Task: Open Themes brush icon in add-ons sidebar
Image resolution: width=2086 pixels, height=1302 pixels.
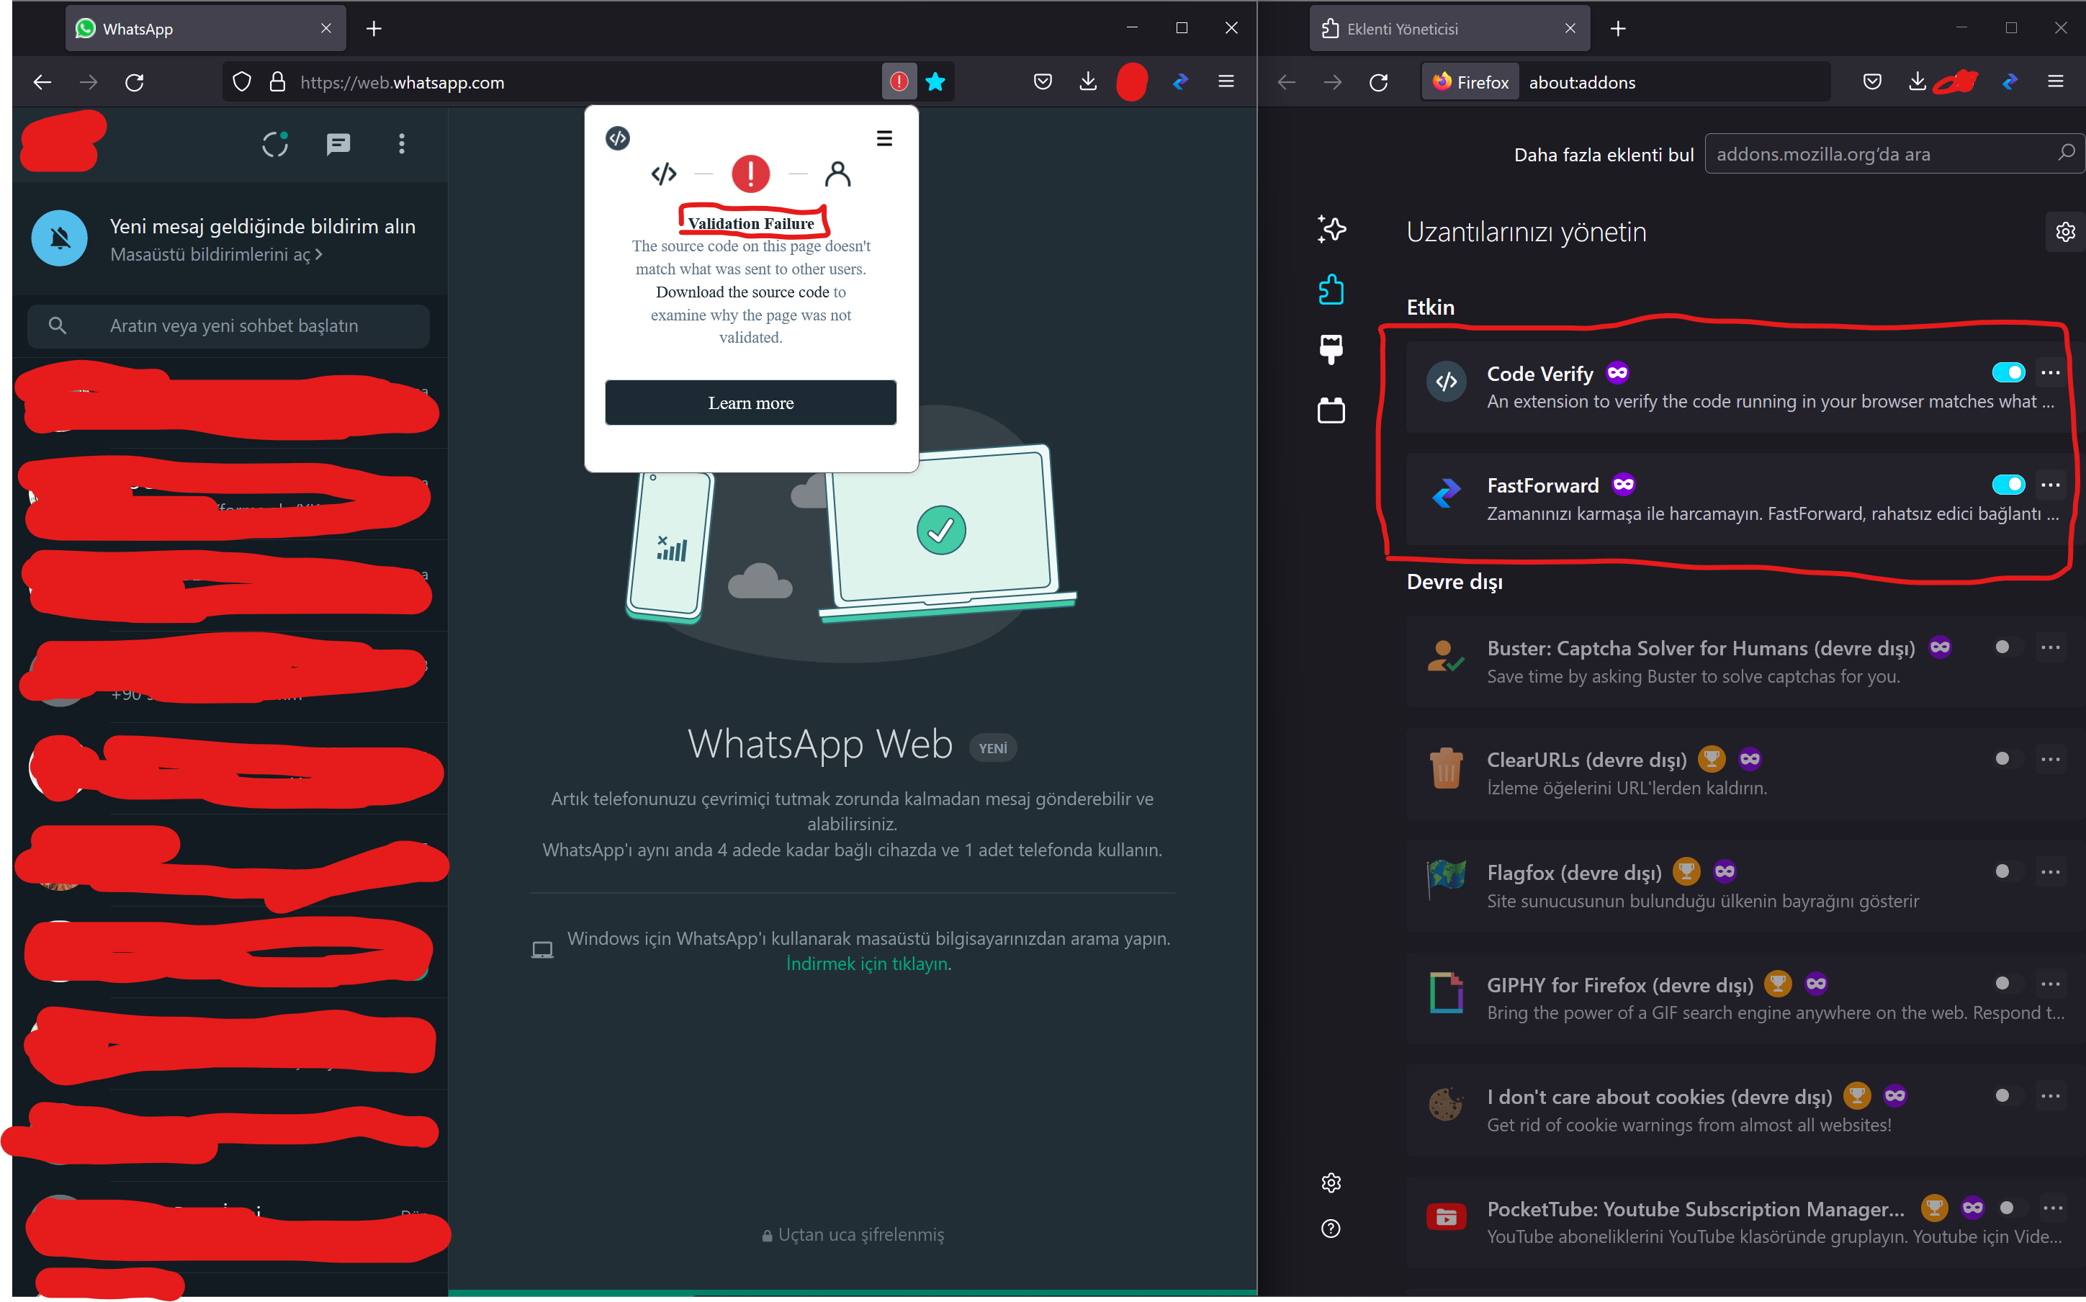Action: [x=1331, y=349]
